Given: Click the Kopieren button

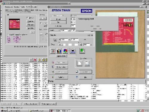Looking at the screenshot, I should click(31, 21).
